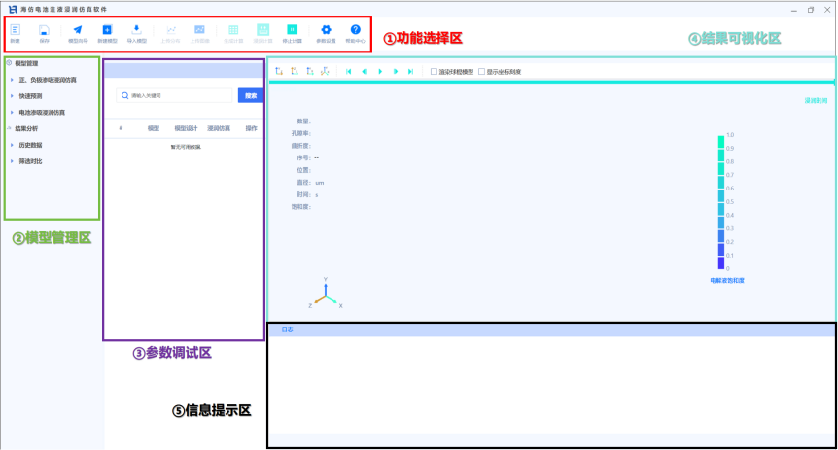This screenshot has width=838, height=450.
Task: Click the 新建模型 new model icon
Action: [x=107, y=32]
